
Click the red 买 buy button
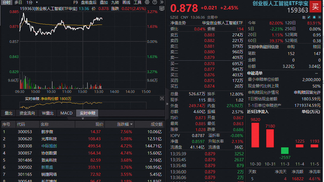(x=316, y=7)
